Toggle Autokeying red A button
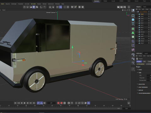The image size is (151, 113). [x=61, y=103]
